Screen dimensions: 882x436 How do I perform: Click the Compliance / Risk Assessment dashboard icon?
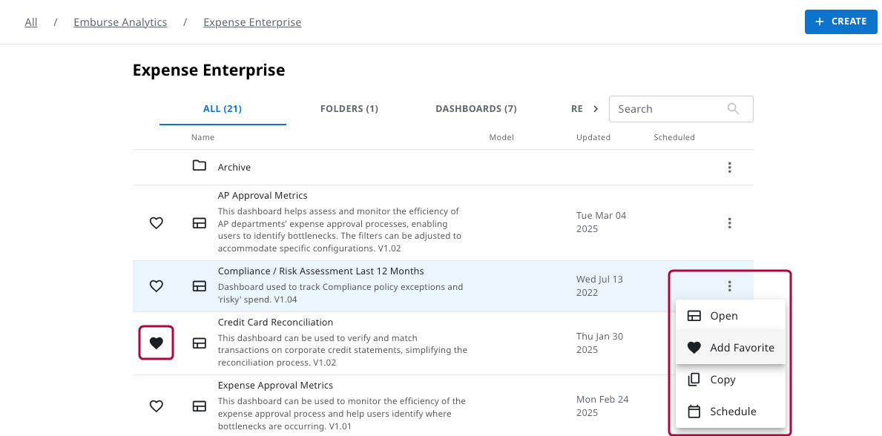(x=199, y=286)
